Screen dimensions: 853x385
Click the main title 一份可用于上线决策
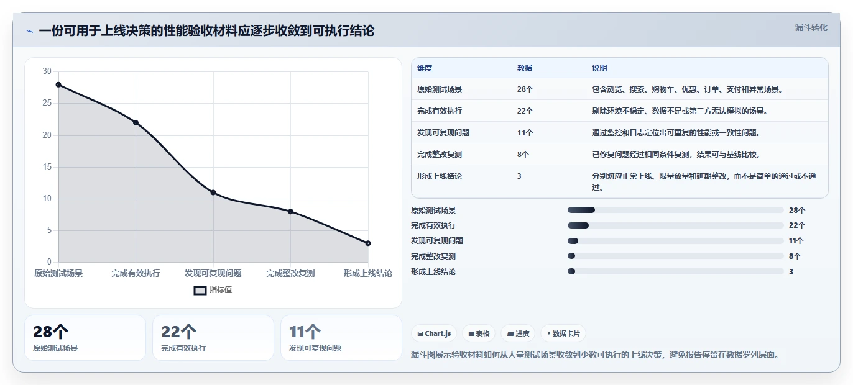[206, 31]
